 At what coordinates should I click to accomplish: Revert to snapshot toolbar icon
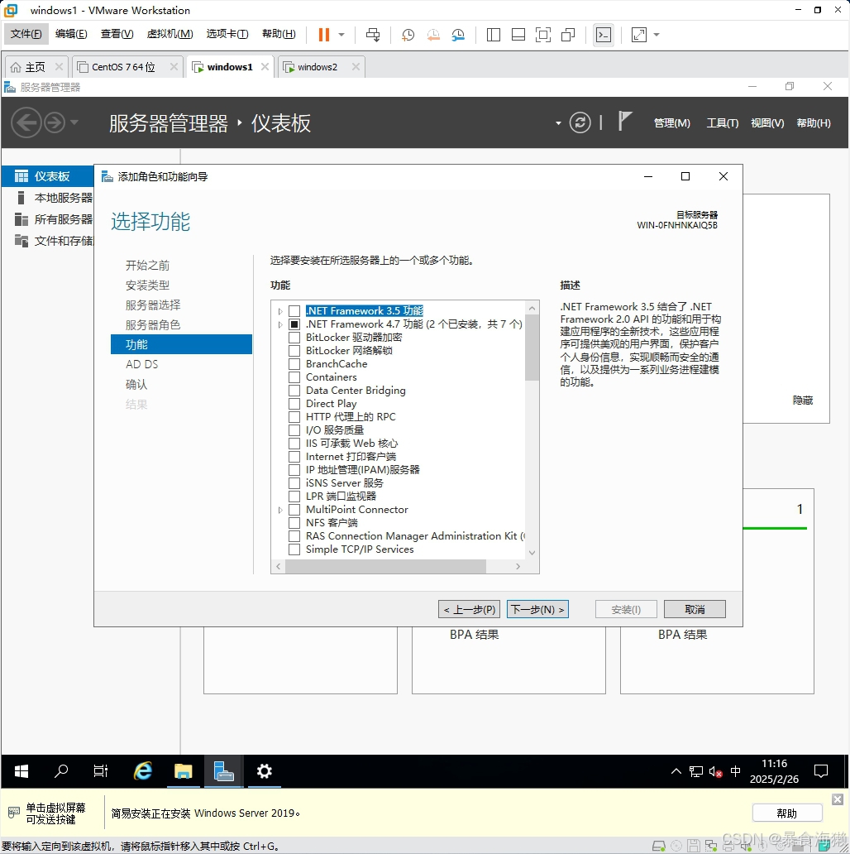tap(433, 35)
